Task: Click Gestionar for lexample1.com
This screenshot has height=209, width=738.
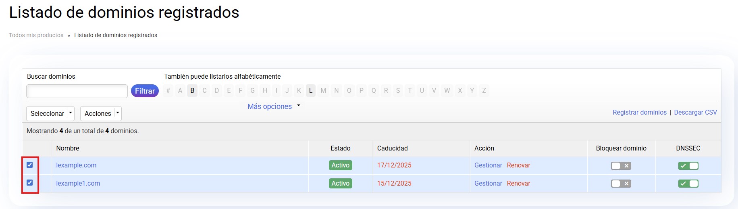Action: (488, 183)
